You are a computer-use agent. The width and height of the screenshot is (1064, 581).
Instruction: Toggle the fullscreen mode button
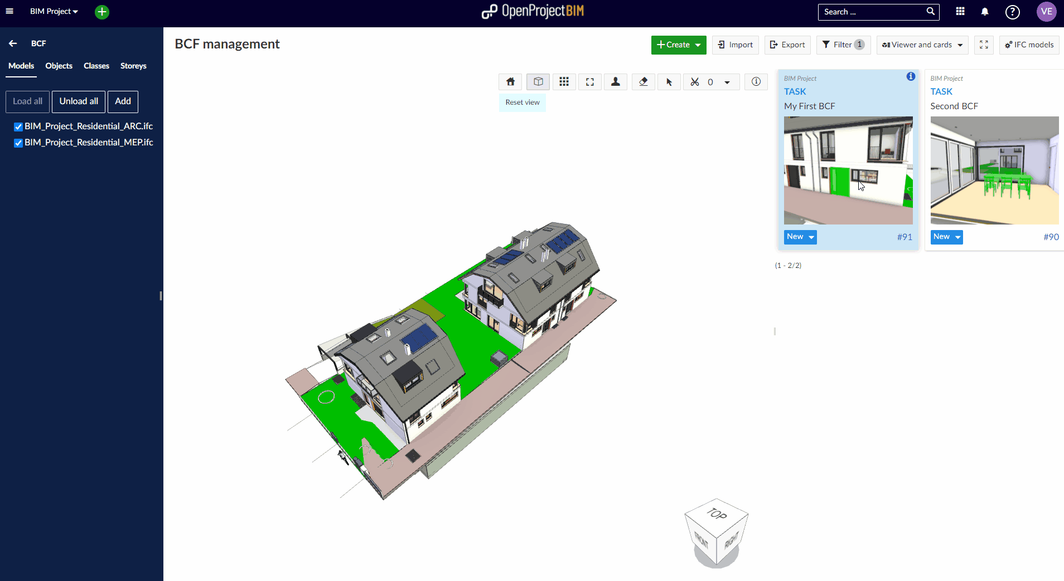[x=984, y=45]
